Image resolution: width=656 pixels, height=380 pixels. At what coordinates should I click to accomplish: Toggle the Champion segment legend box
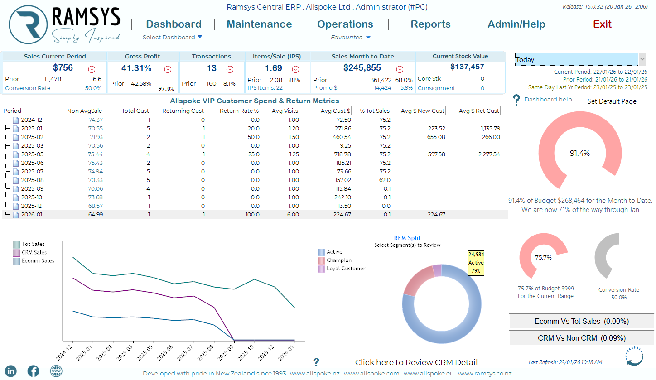(321, 260)
